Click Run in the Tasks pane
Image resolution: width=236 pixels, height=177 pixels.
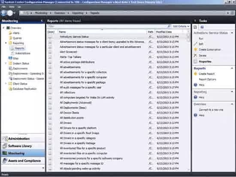click(201, 39)
